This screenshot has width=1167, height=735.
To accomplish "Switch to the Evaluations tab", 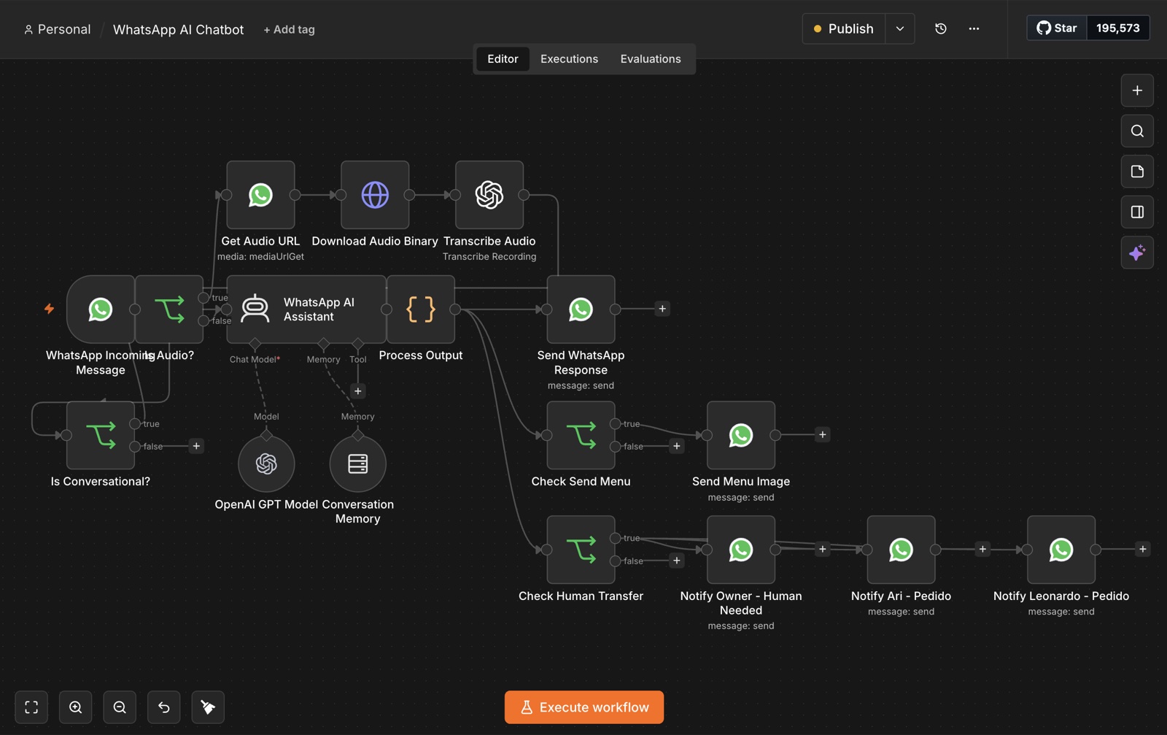I will click(651, 59).
